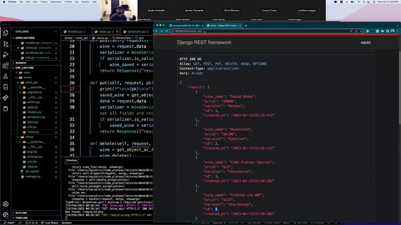This screenshot has height=225, width=401.
Task: Open settings.py in the wines folder
Action: click(x=34, y=157)
